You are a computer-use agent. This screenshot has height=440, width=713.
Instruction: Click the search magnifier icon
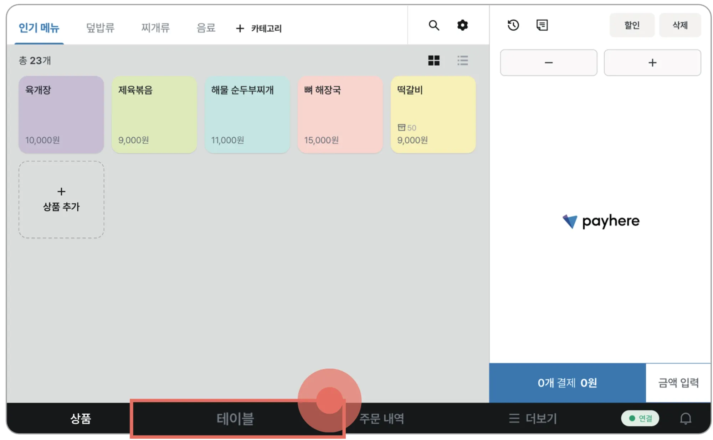434,25
